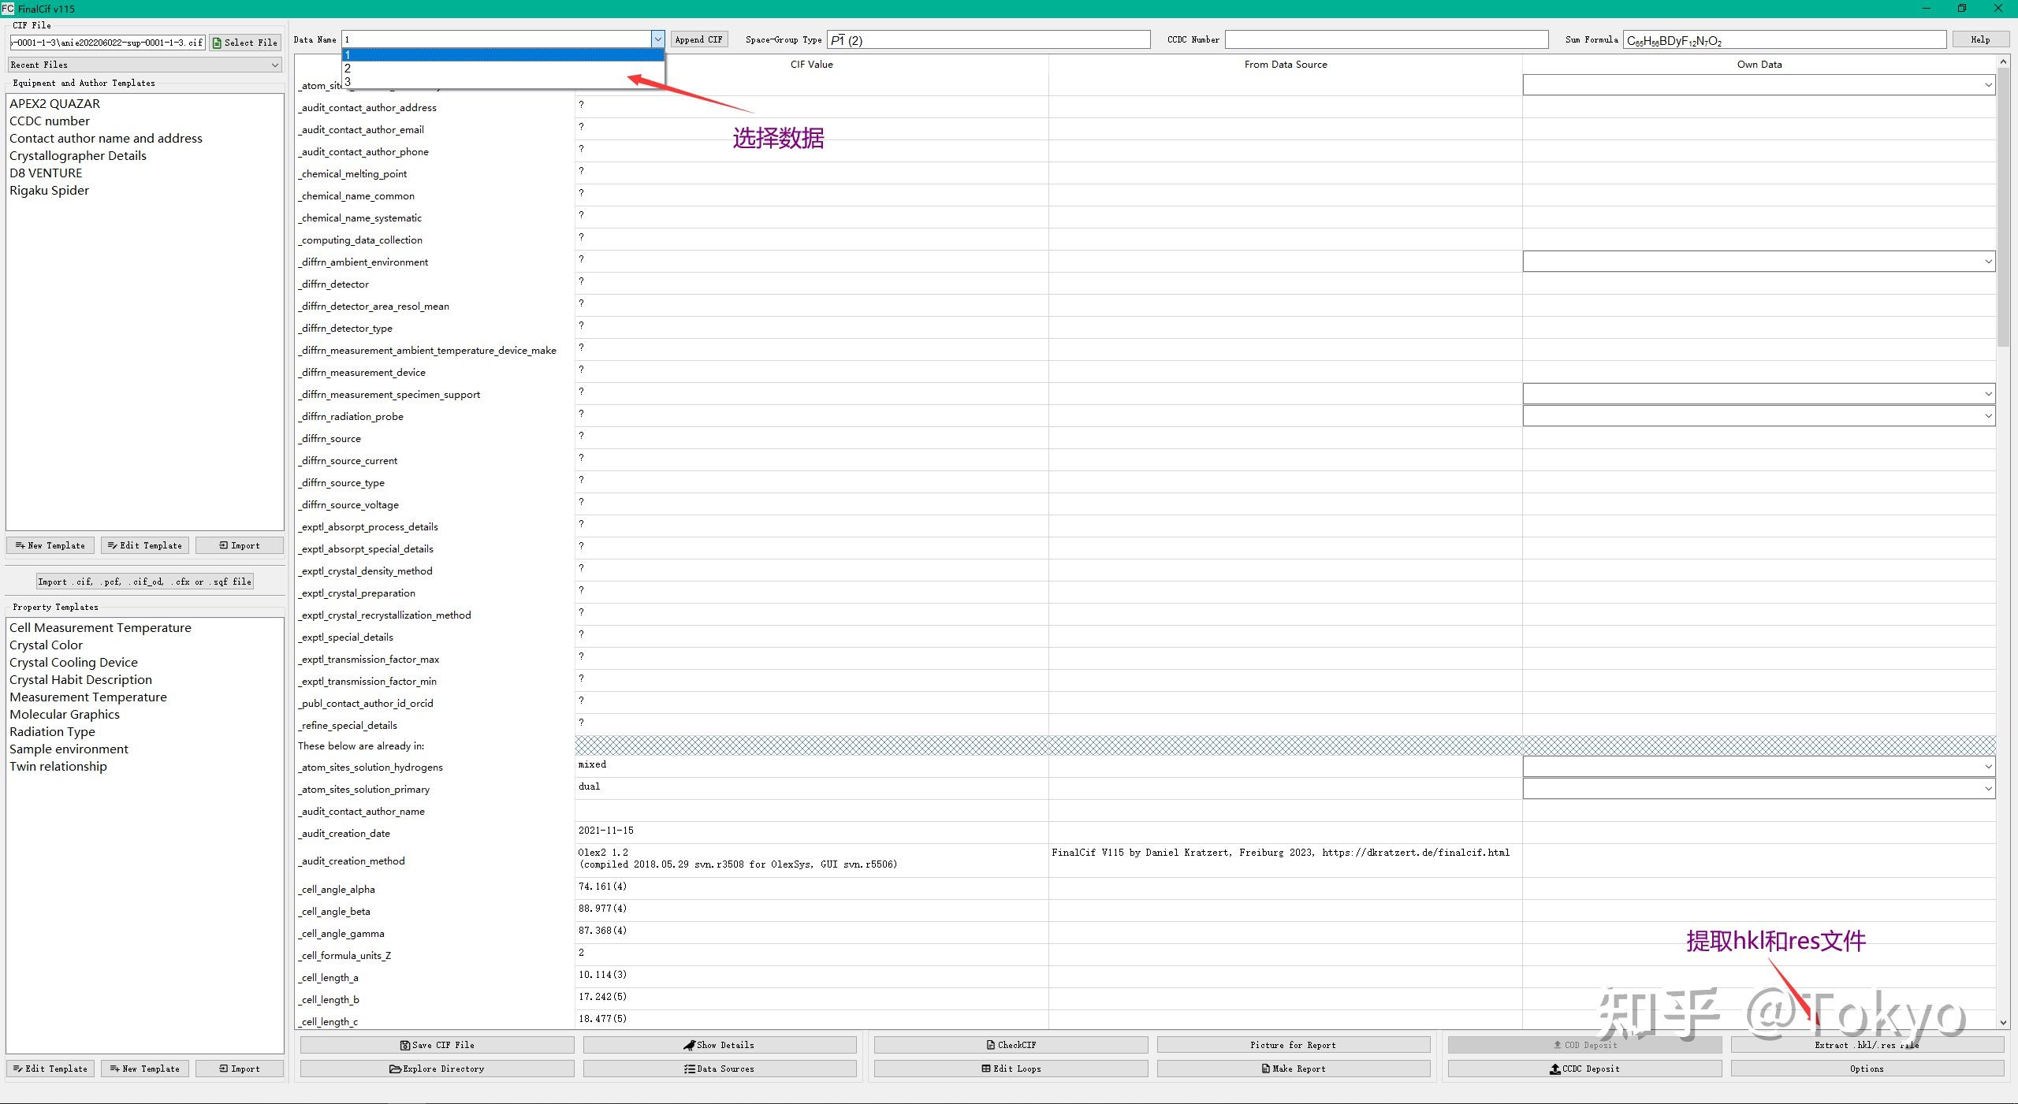The width and height of the screenshot is (2018, 1104).
Task: Click the Select File button
Action: tap(245, 43)
